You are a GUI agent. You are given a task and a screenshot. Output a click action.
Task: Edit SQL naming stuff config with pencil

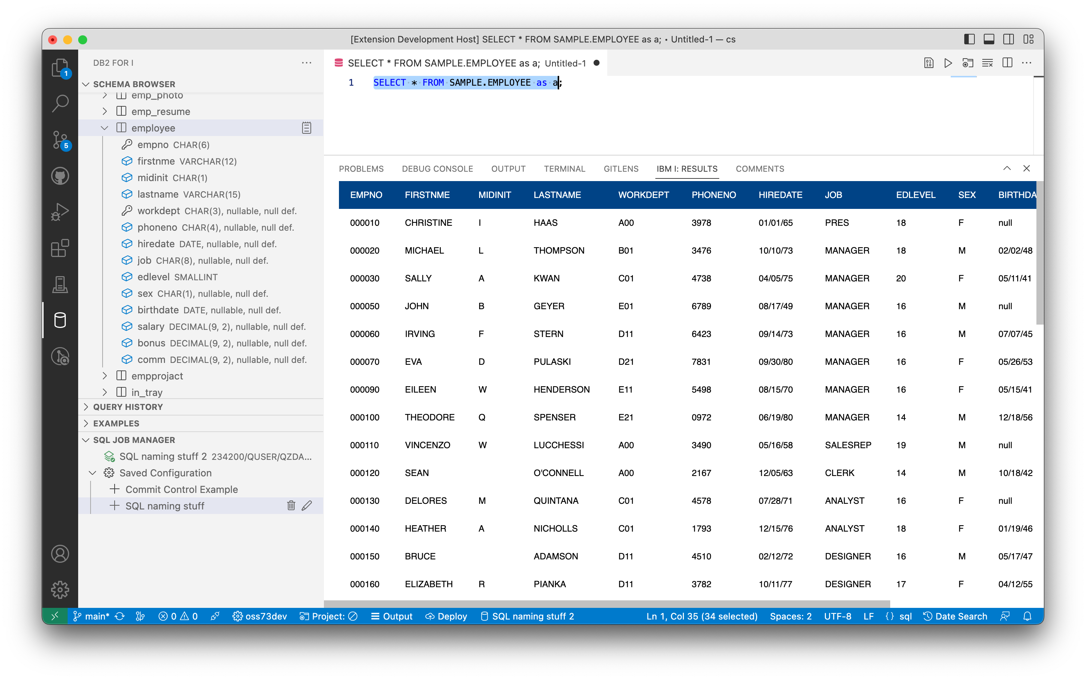(307, 506)
